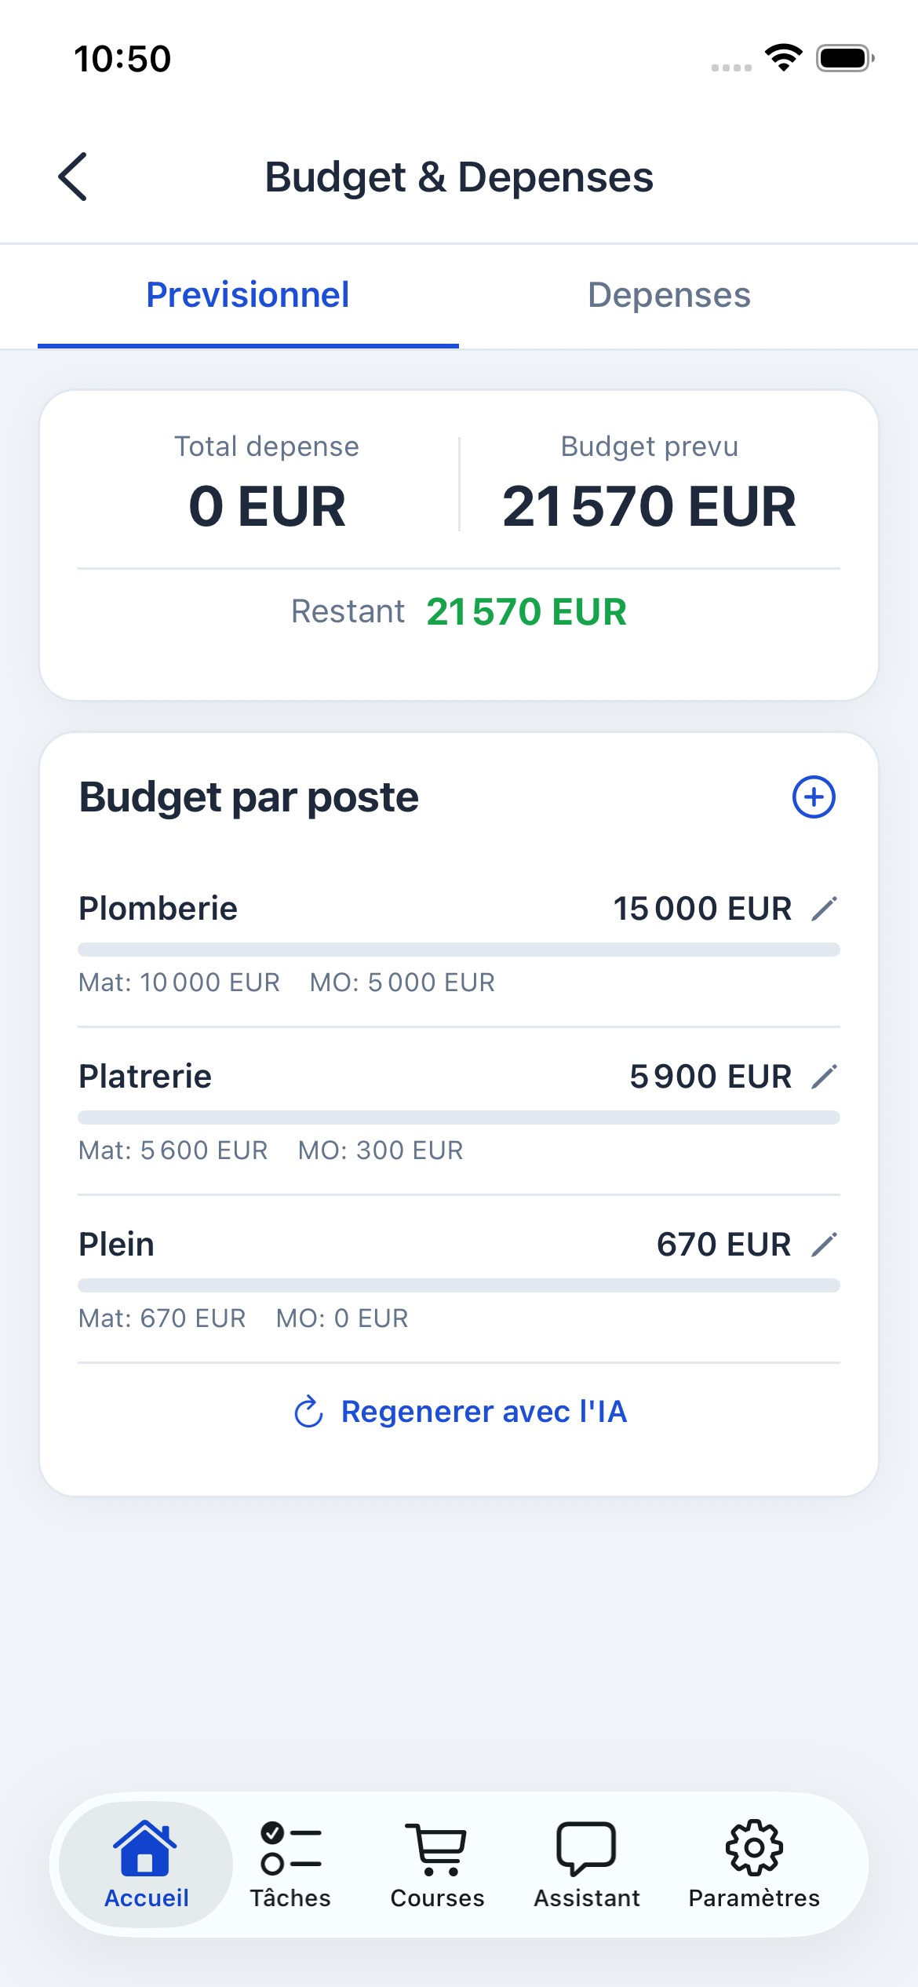Click the Plein progress bar
Image resolution: width=918 pixels, height=1987 pixels.
click(x=459, y=1285)
